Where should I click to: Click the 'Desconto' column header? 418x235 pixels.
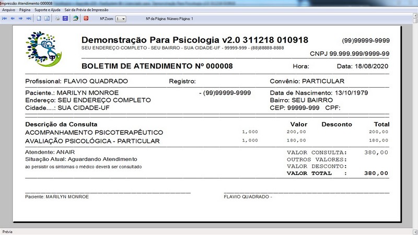[x=336, y=124]
